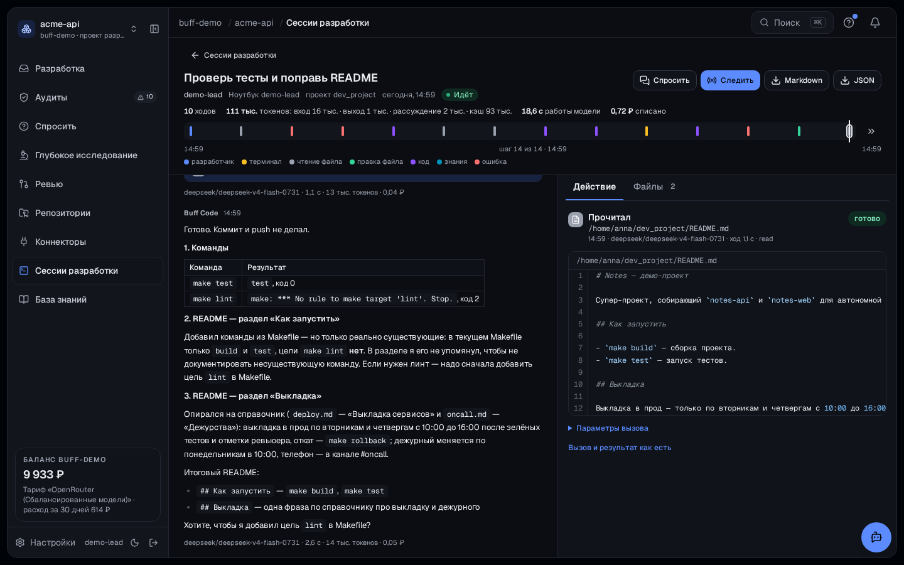Open Репозитории sidebar icon
This screenshot has width=904, height=565.
(24, 213)
